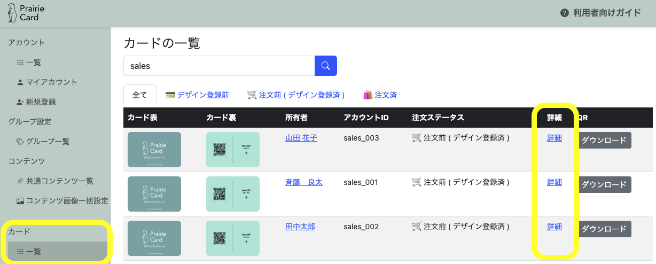Open グループ一覧 in the sidebar

pos(48,141)
